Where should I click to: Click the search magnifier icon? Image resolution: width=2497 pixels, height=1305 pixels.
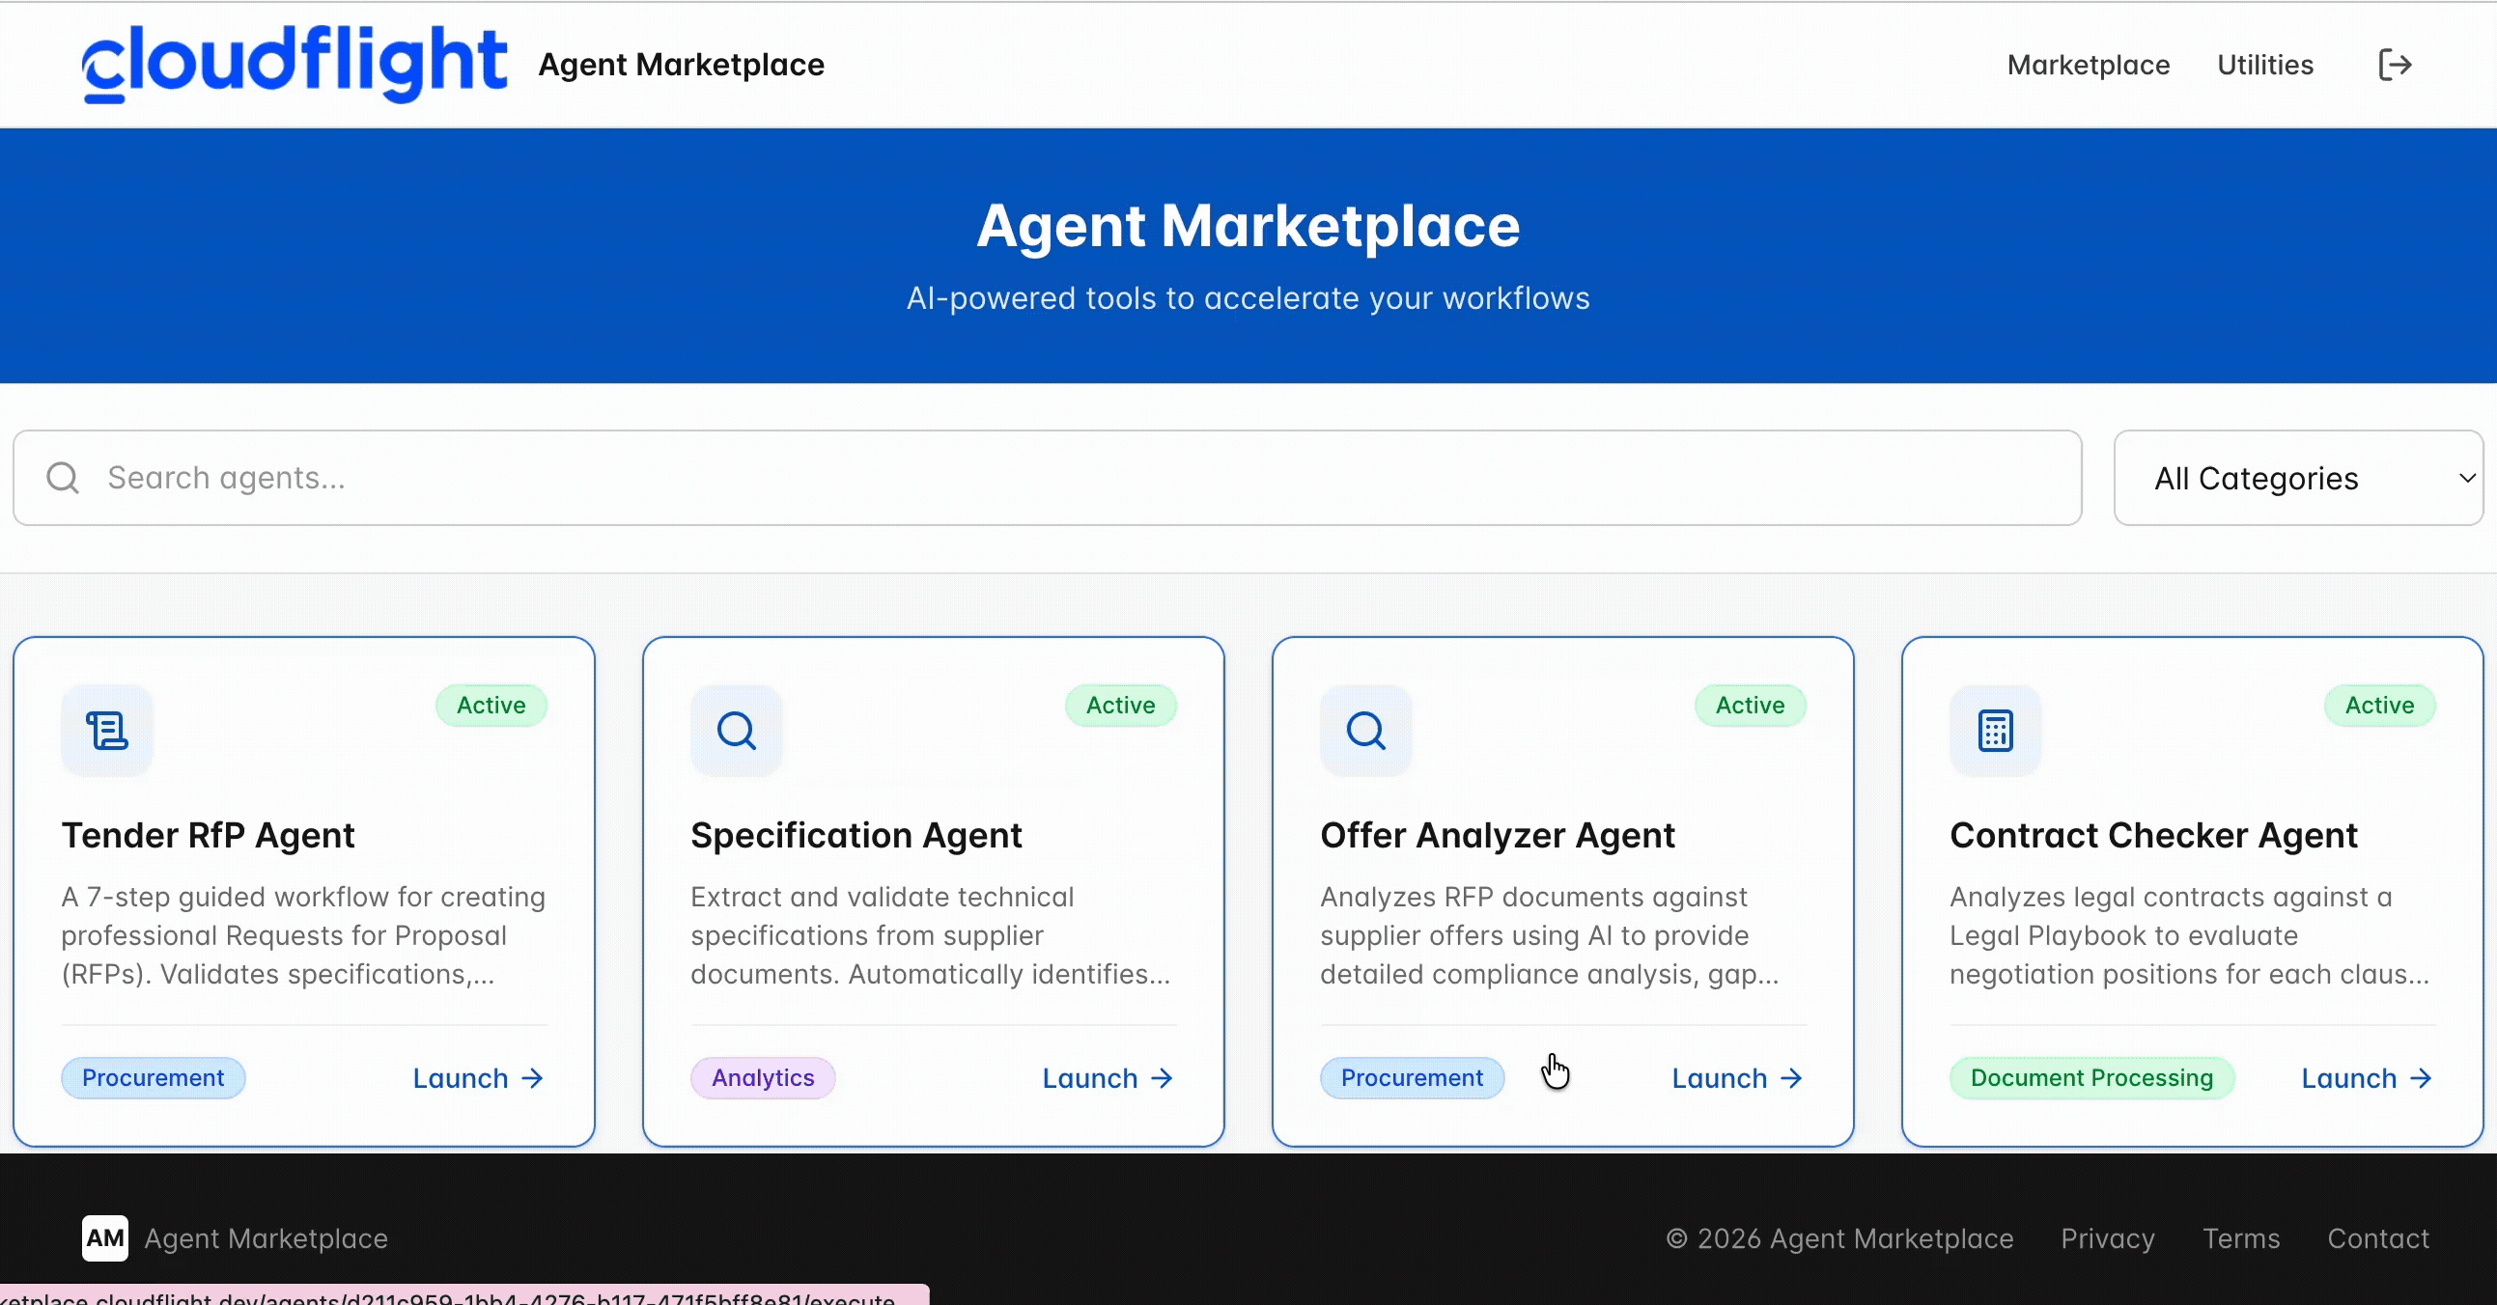tap(63, 478)
